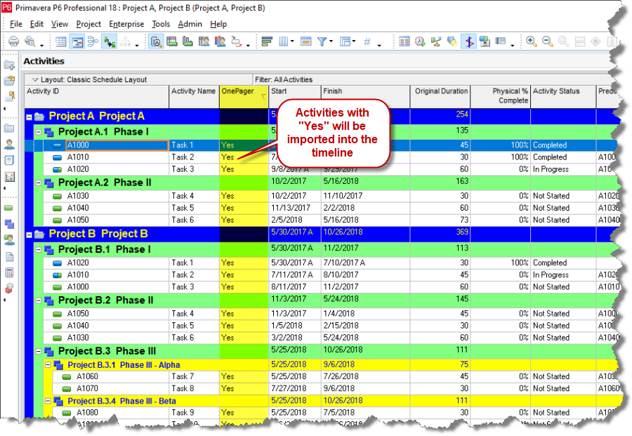Viewport: 632px width, 436px height.
Task: Click the Activity ID column header
Action: pos(97,96)
